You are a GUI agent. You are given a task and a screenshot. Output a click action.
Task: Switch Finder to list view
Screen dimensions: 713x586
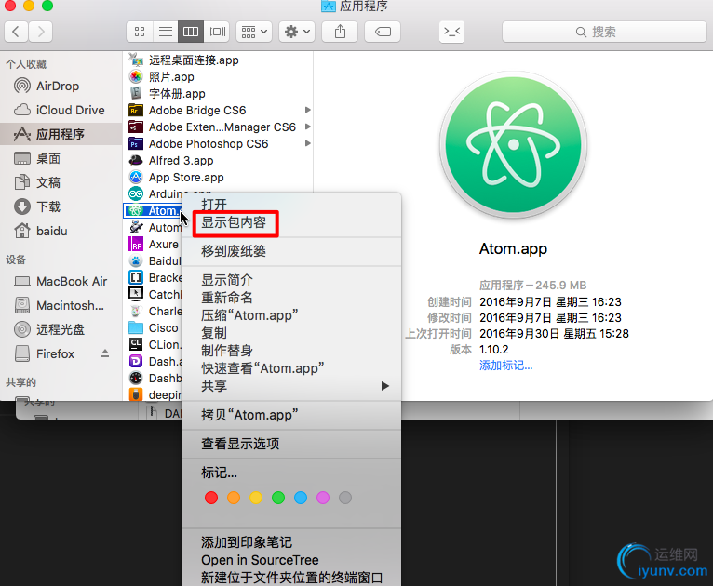(x=166, y=32)
